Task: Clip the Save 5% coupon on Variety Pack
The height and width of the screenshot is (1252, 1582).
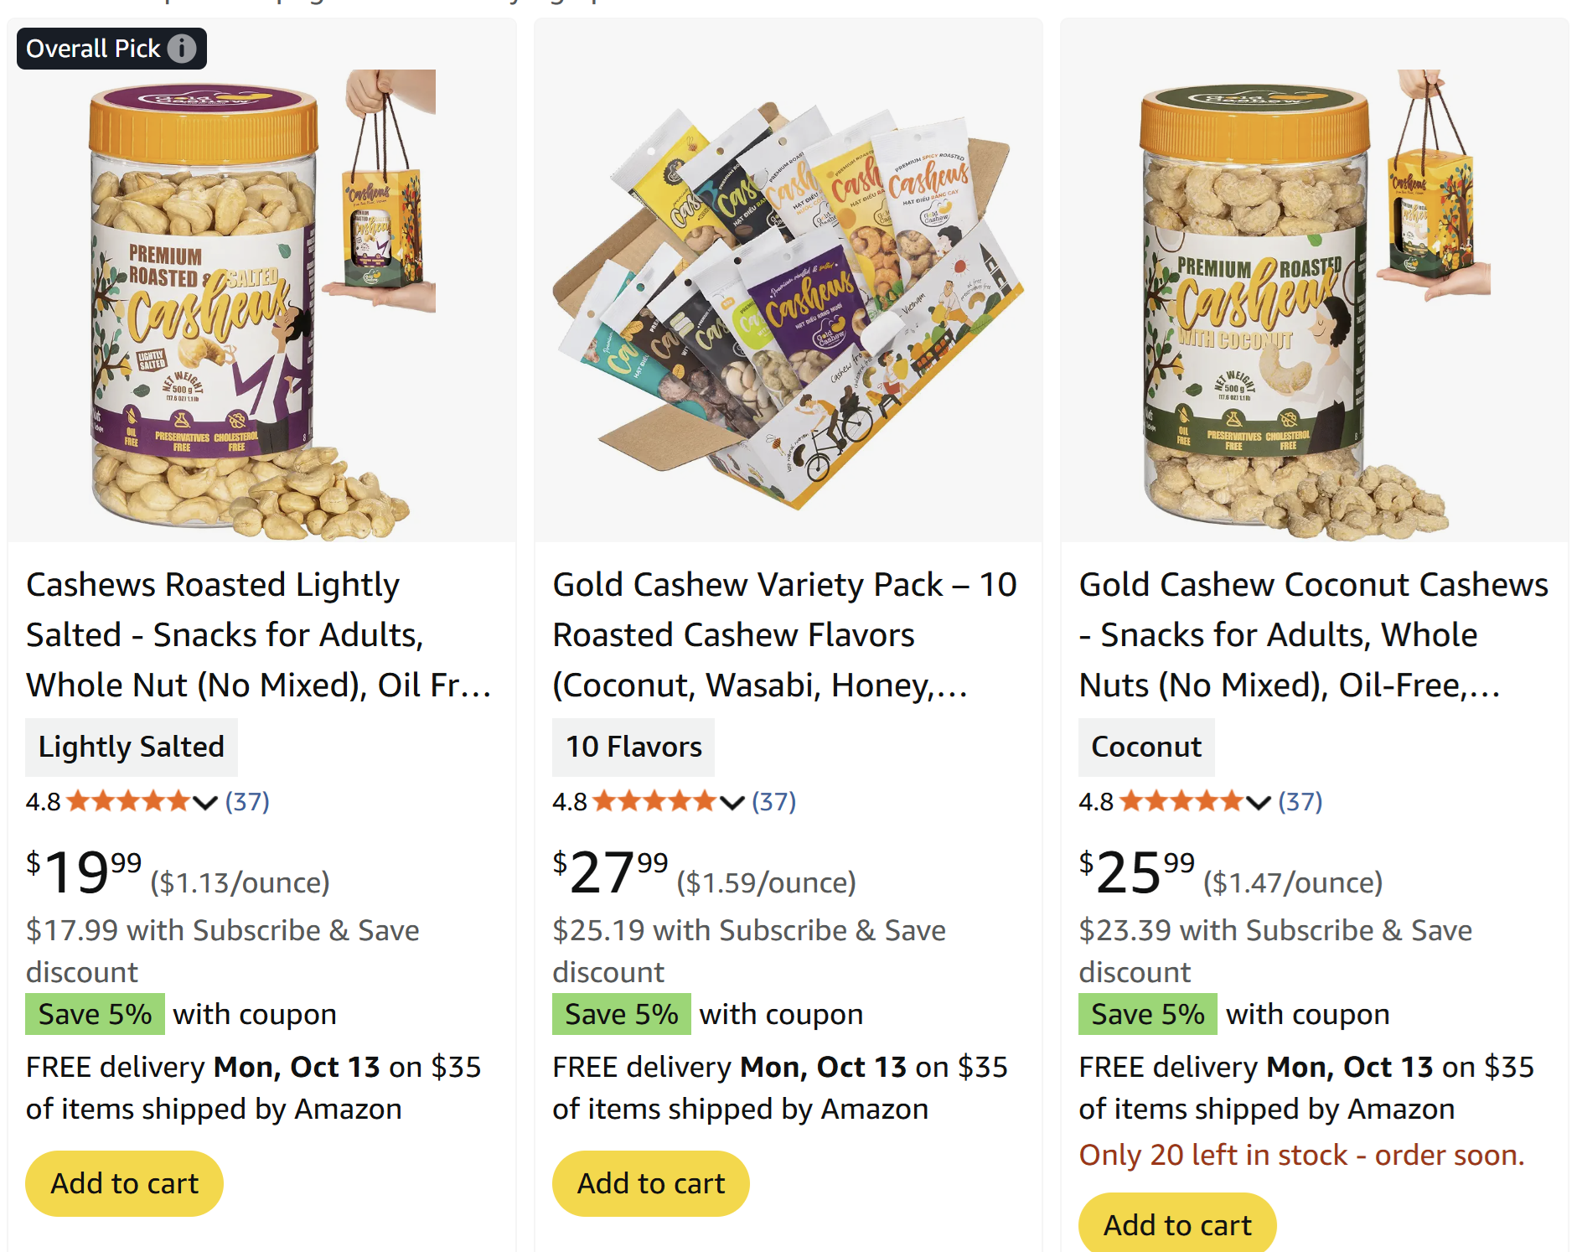Action: click(x=622, y=1014)
